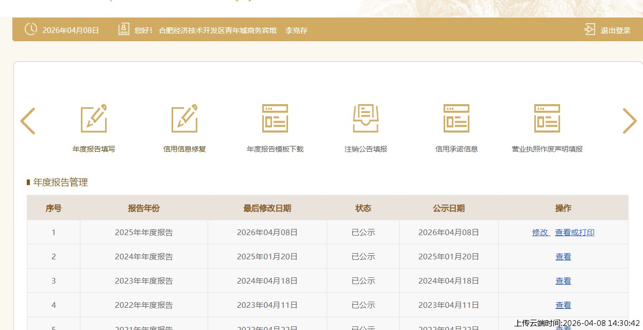Viewport: 643px width, 330px height.
Task: Open the 年度报告填写 pencil icon
Action: 94,119
